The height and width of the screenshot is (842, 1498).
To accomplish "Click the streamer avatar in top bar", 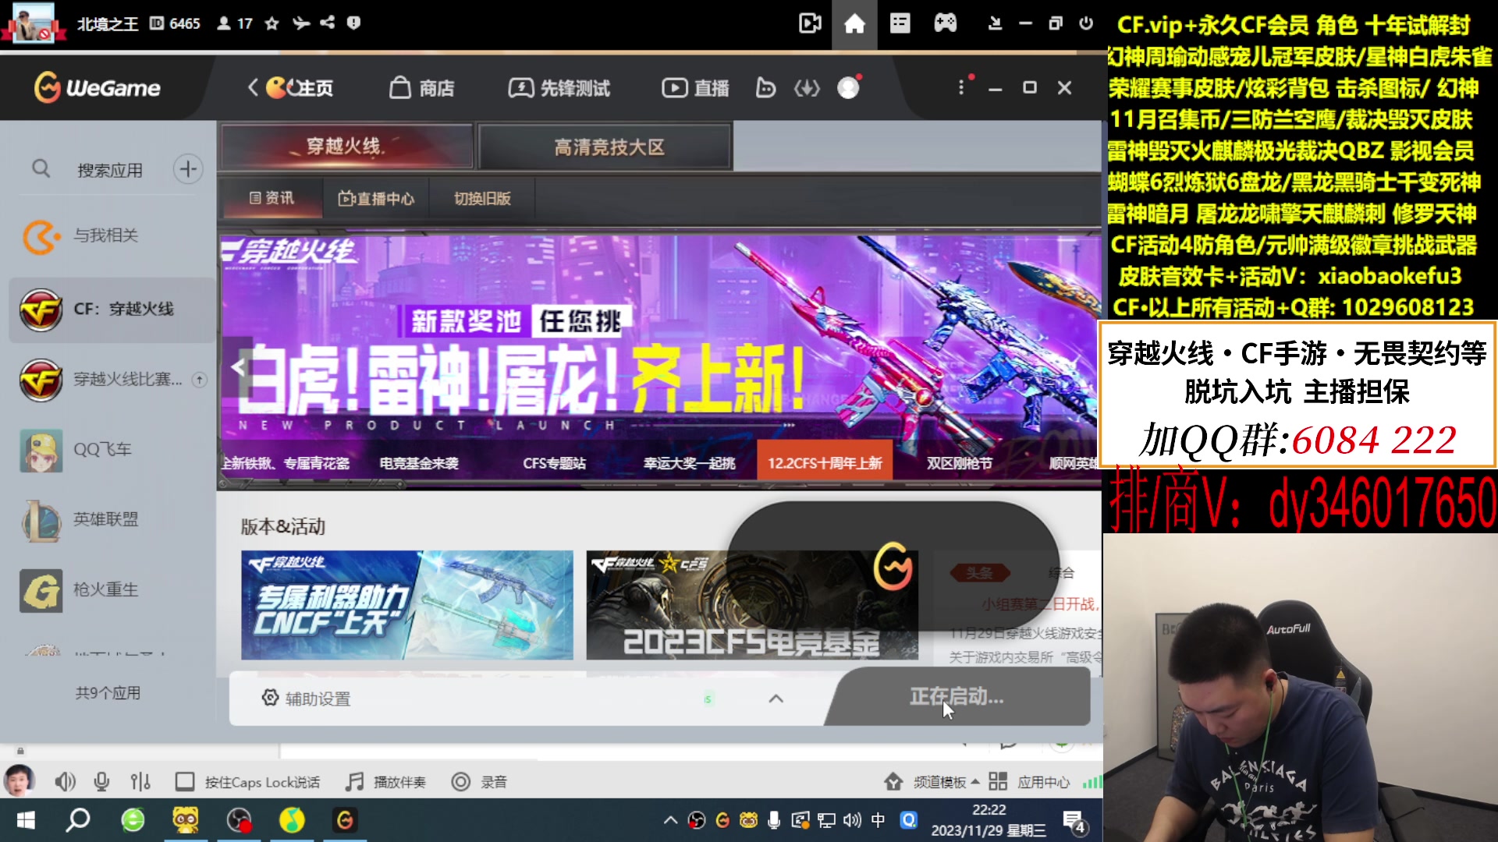I will tap(34, 23).
